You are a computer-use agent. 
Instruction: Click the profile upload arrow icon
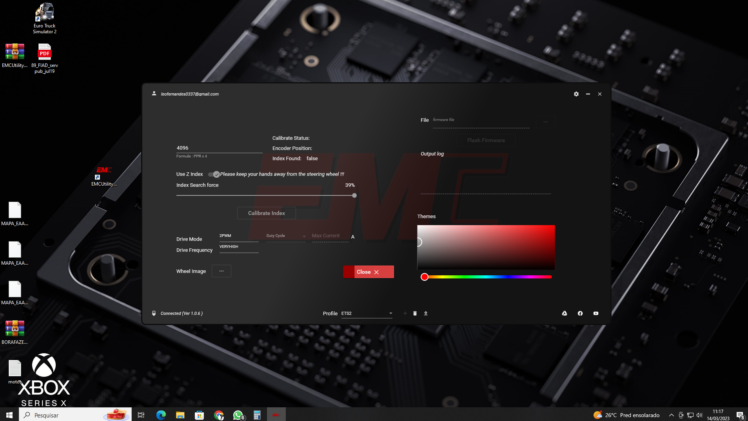pyautogui.click(x=425, y=313)
